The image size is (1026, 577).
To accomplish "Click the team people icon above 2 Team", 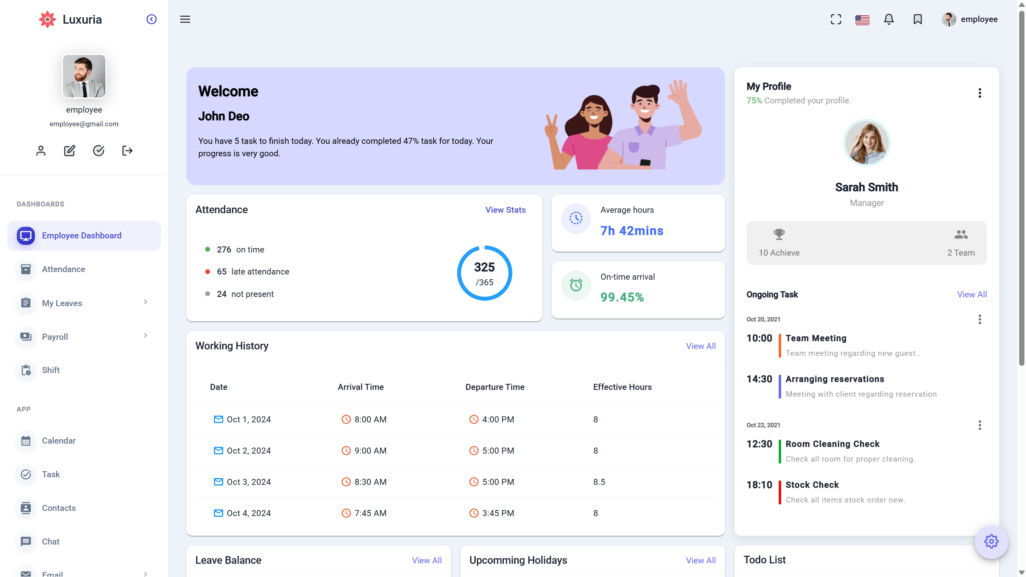I will click(x=961, y=234).
